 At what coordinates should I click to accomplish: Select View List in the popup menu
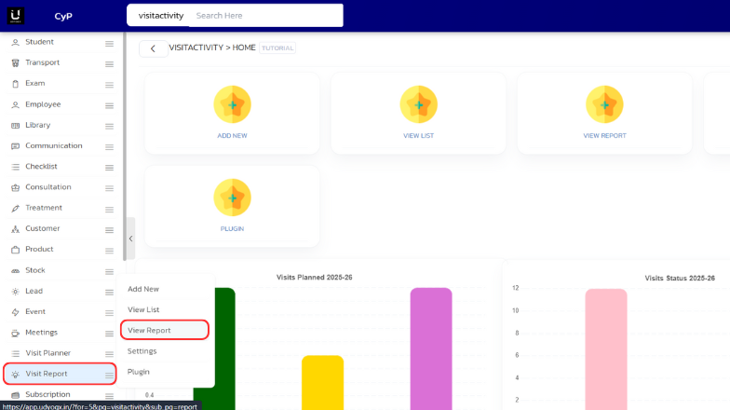[x=143, y=309]
